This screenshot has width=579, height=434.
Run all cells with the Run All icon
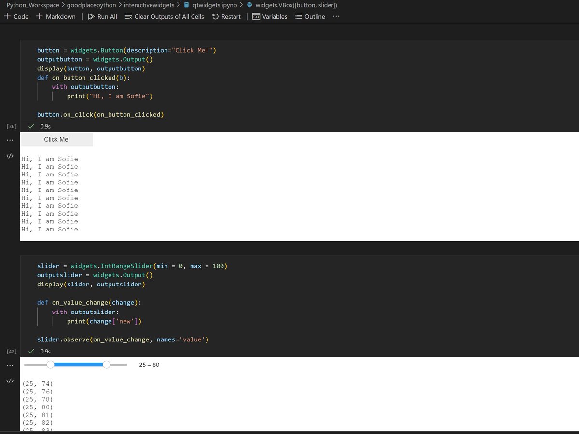click(x=92, y=16)
